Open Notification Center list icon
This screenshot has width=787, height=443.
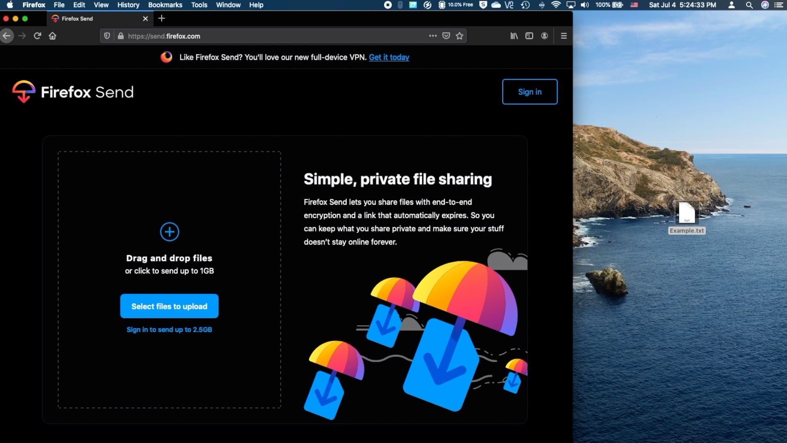click(779, 5)
